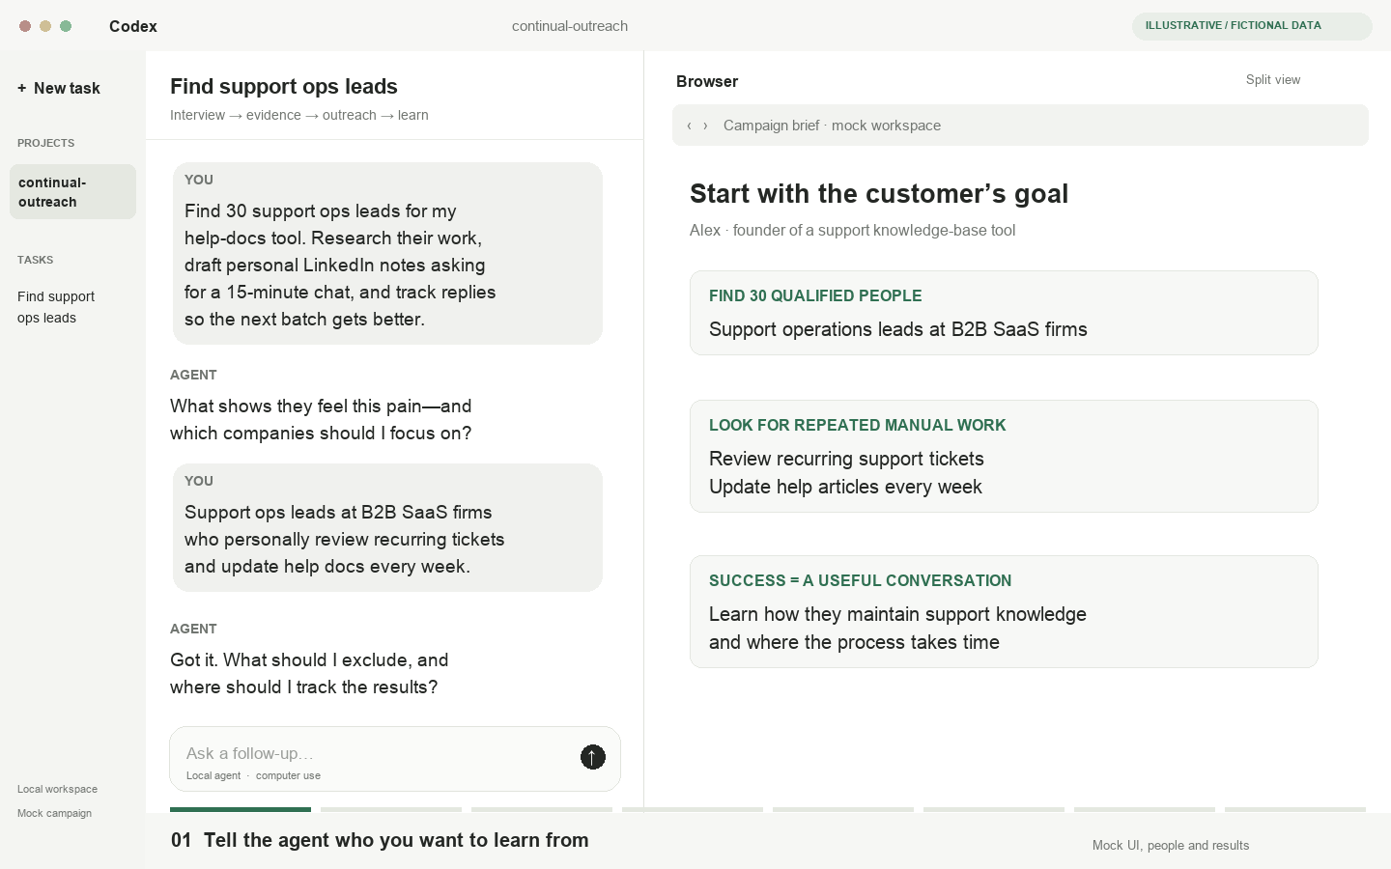The width and height of the screenshot is (1391, 869).
Task: Click the continual-outreach window title
Action: pos(570,26)
